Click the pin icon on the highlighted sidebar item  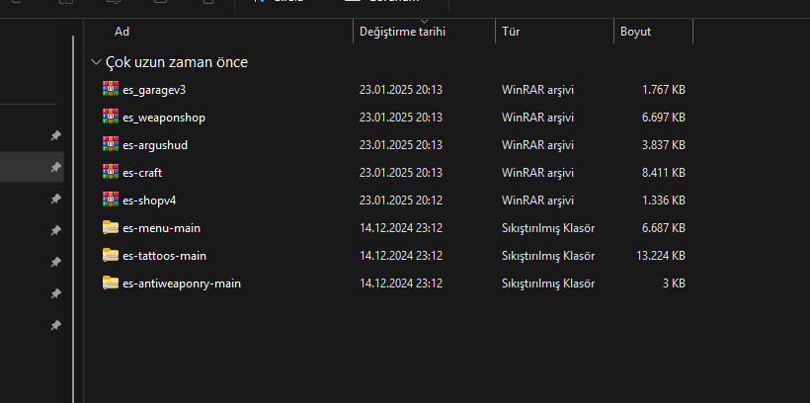(x=55, y=167)
